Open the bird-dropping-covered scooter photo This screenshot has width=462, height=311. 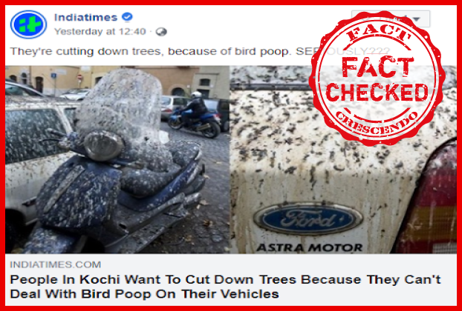[x=117, y=159]
